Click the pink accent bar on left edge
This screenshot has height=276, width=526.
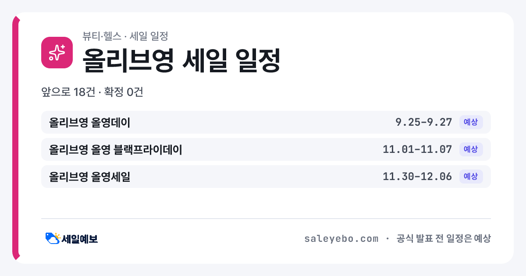15,138
